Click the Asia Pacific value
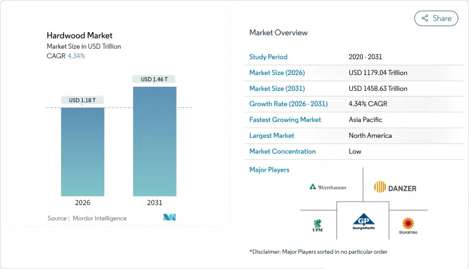 point(366,120)
